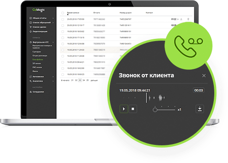The image size is (228, 163).
Task: Check the 19.05.2018 18:53:02 row checkbox
Action: (63, 31)
